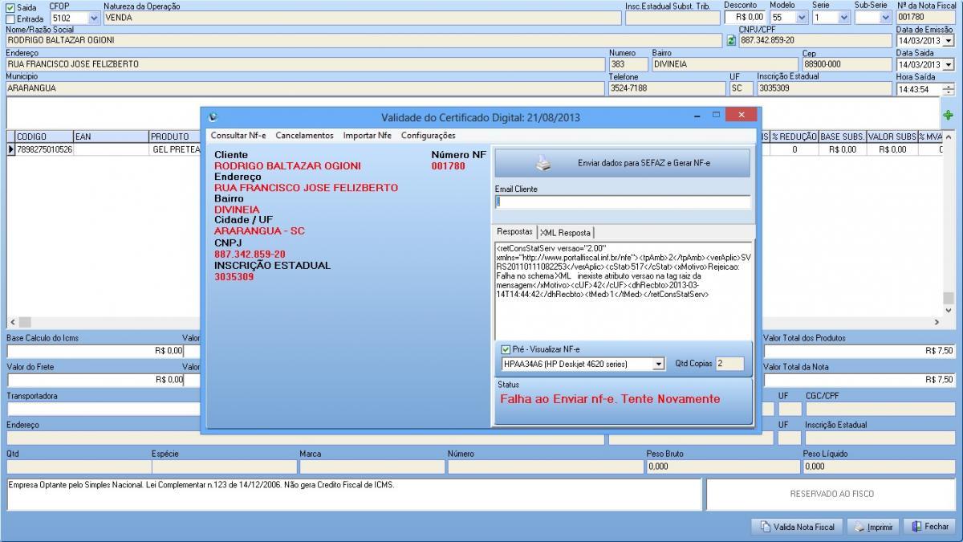This screenshot has width=963, height=542.
Task: Click the Bairro field DIVINEIA
Action: (725, 64)
